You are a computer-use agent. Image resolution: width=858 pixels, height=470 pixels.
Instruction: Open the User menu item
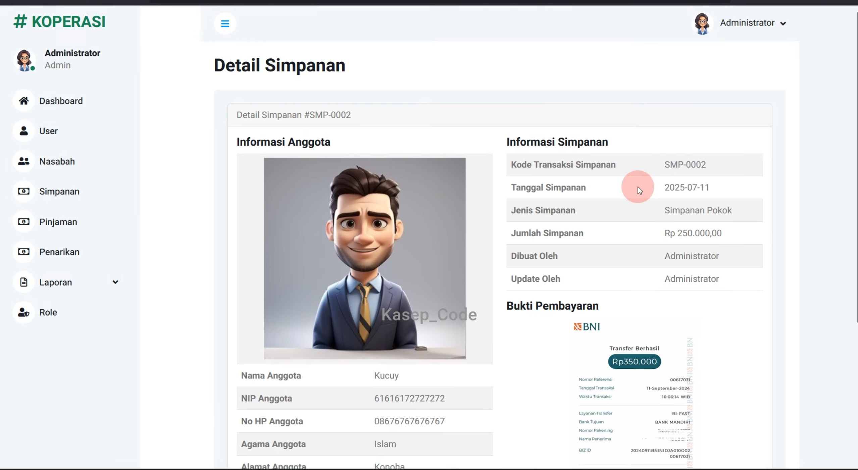tap(48, 131)
